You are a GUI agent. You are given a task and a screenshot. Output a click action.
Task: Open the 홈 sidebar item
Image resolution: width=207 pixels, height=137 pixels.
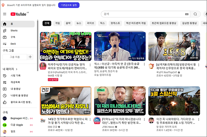point(18,24)
